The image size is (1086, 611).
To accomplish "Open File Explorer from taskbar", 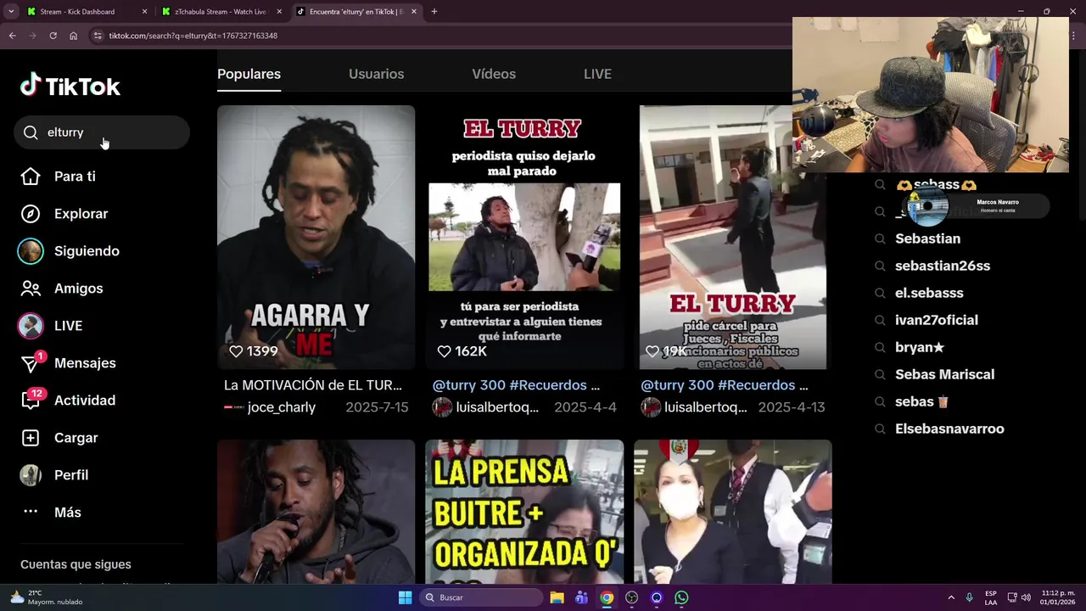I will click(557, 597).
